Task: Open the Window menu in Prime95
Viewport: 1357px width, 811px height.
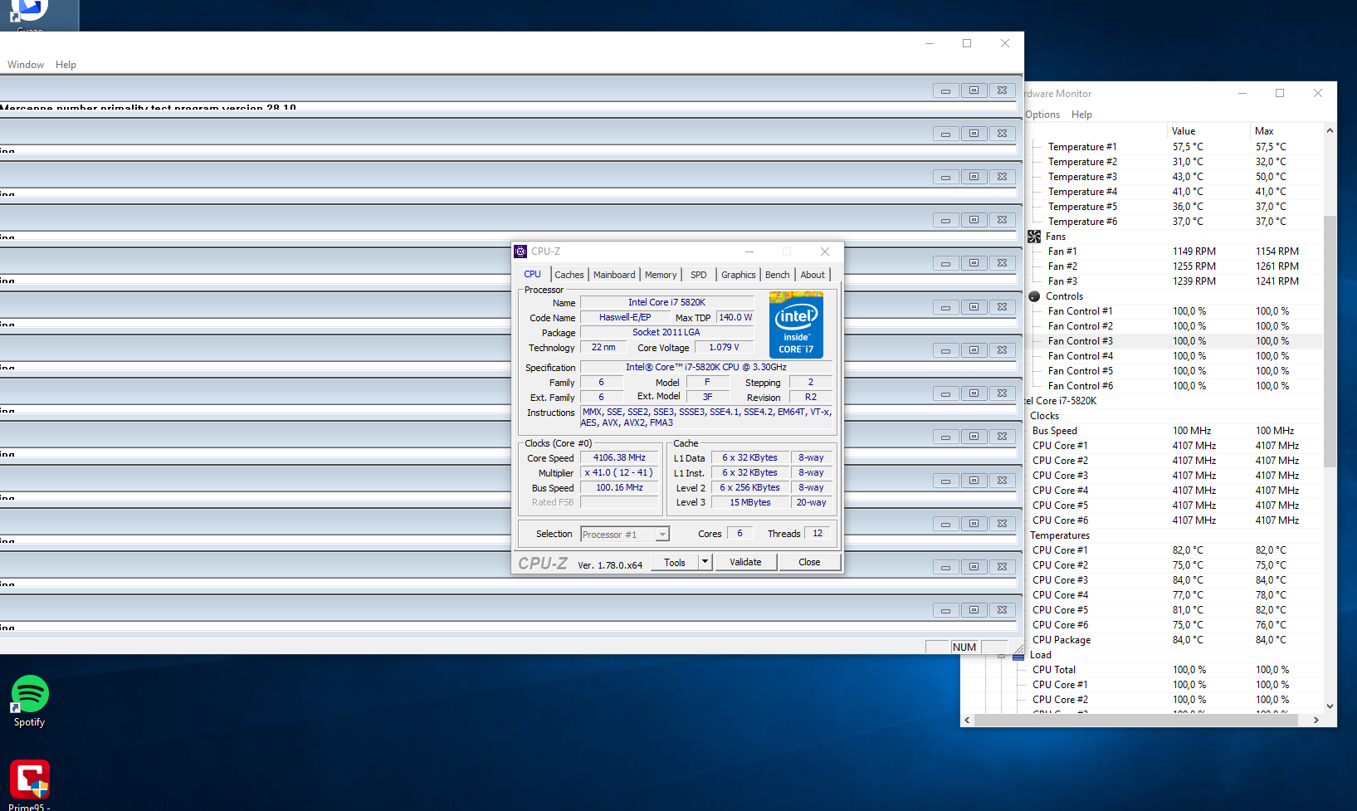Action: (x=26, y=65)
